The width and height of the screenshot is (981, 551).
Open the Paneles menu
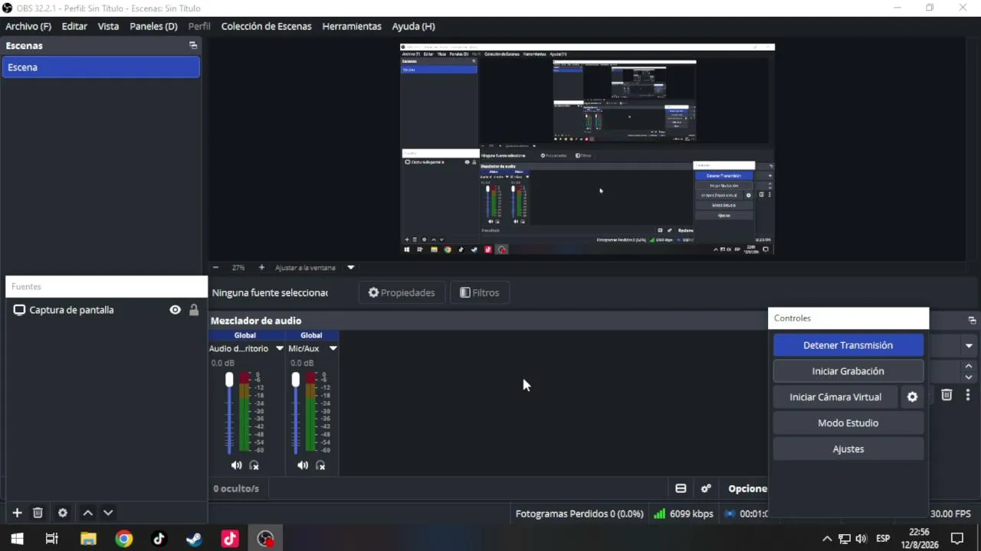click(153, 26)
